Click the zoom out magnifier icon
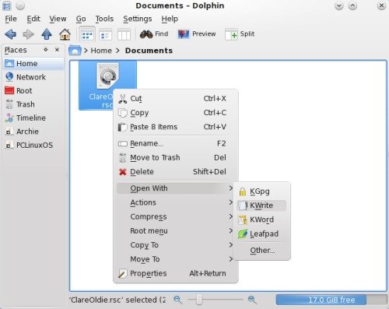The height and width of the screenshot is (309, 389). pyautogui.click(x=178, y=300)
